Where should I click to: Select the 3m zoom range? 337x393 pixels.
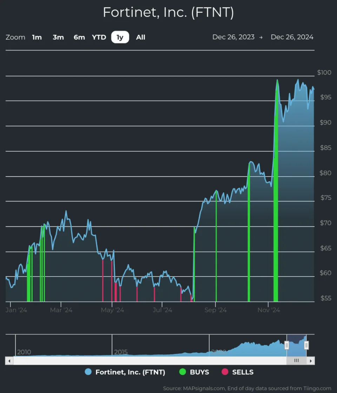(58, 37)
